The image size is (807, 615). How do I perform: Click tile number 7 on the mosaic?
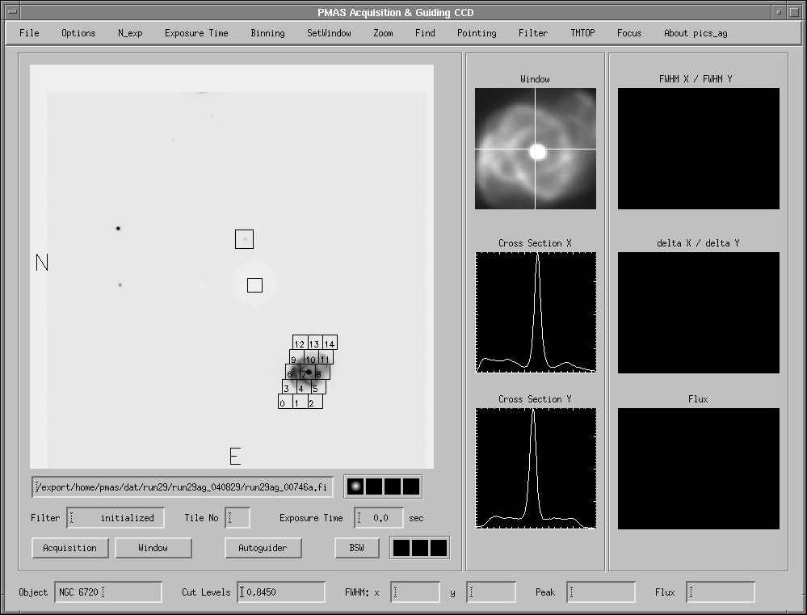point(303,373)
